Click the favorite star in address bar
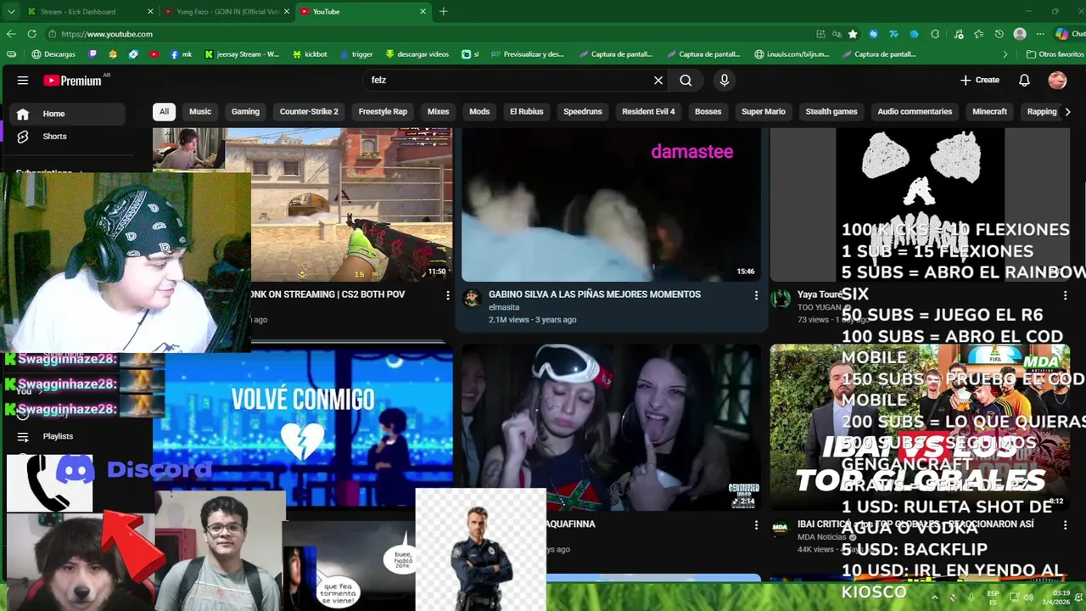Image resolution: width=1086 pixels, height=611 pixels. (853, 34)
